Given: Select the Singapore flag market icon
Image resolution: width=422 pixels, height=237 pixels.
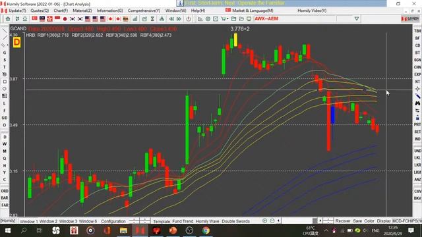Looking at the screenshot, I should tap(34, 19).
